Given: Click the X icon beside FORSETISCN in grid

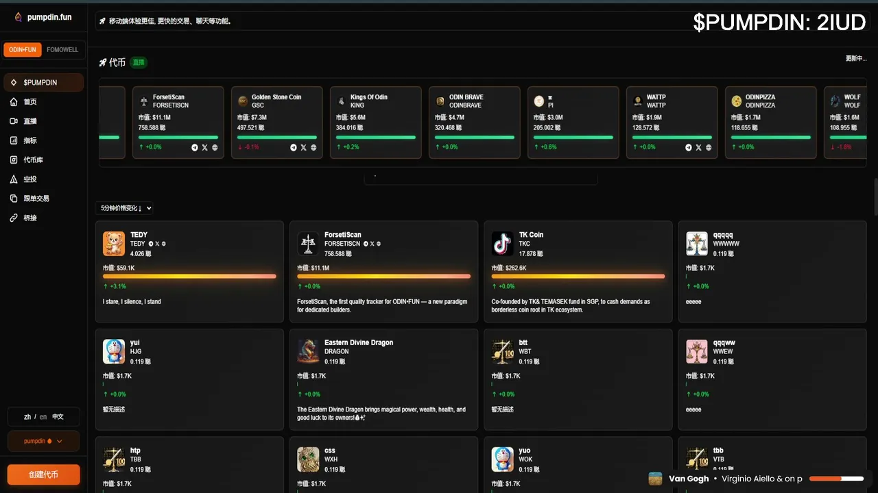Looking at the screenshot, I should (x=372, y=244).
